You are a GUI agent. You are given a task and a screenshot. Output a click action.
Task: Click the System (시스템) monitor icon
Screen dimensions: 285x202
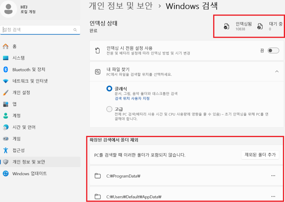click(6, 58)
